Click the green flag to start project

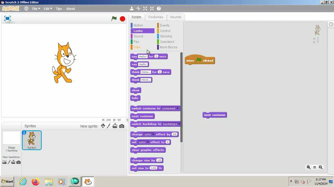(114, 18)
